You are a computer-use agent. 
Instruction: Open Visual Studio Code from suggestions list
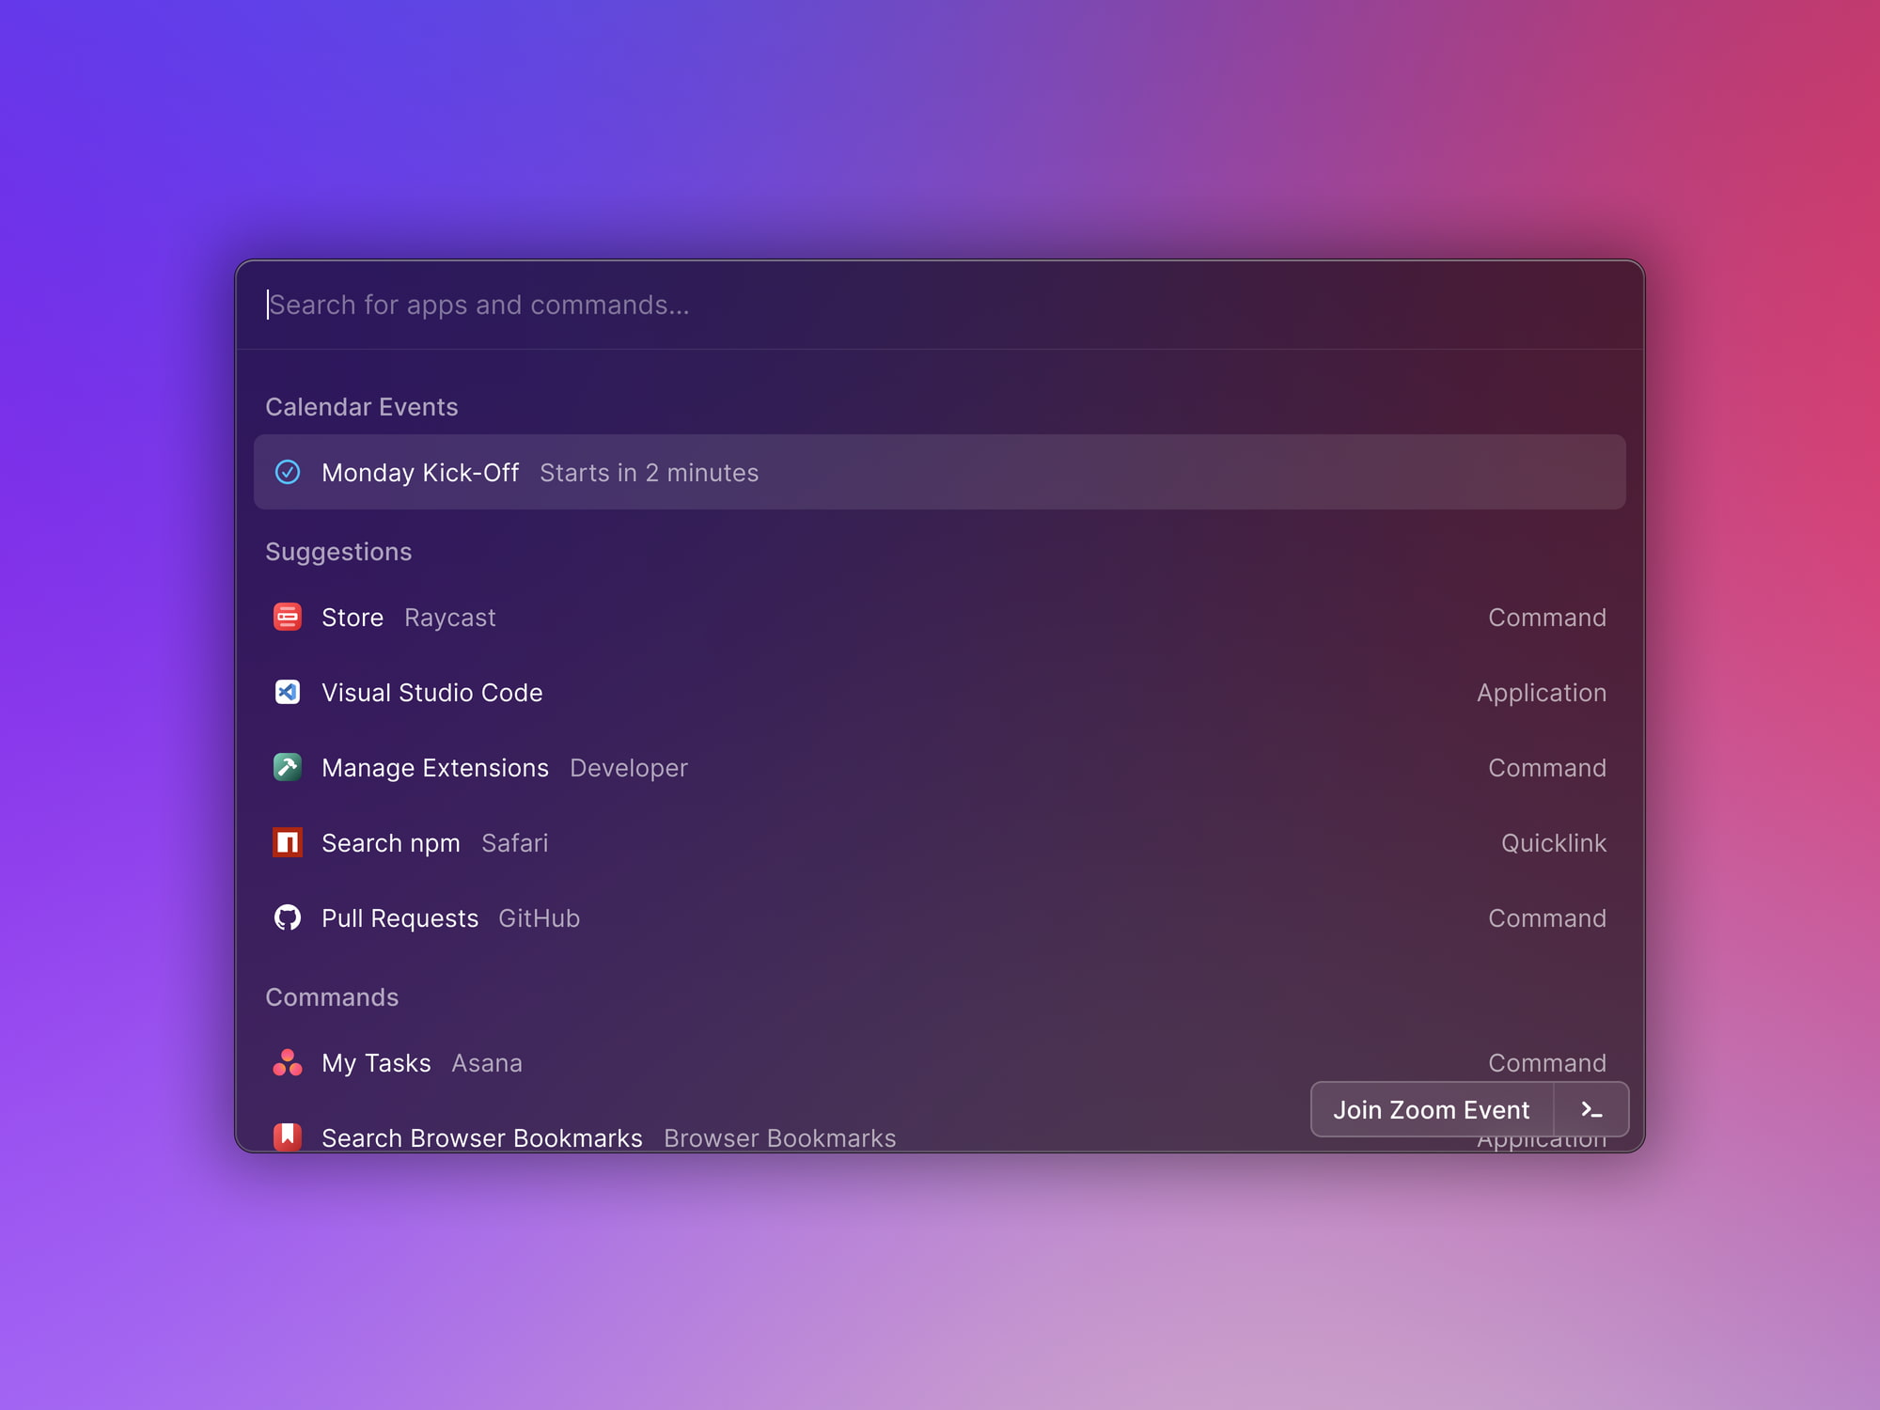coord(940,692)
